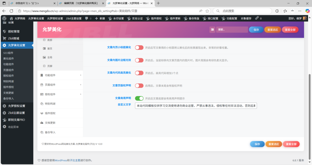This screenshot has width=312, height=165.
Task: Click bottom 重置选区 button in footer
Action: click(274, 144)
